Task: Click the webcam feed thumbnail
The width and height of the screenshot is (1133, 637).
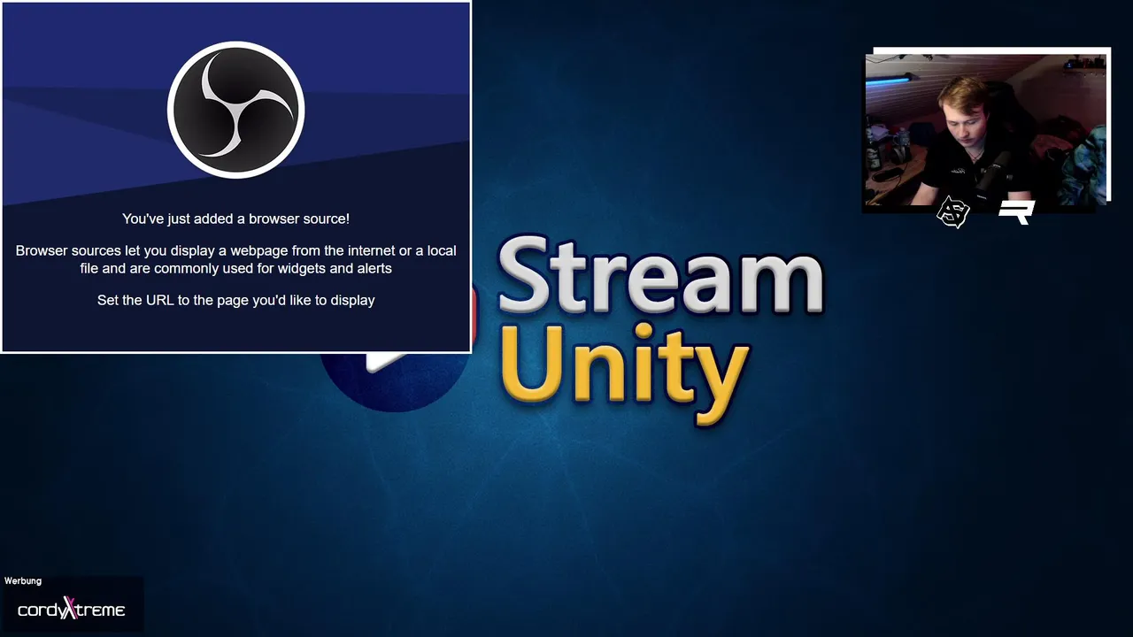Action: coord(986,130)
